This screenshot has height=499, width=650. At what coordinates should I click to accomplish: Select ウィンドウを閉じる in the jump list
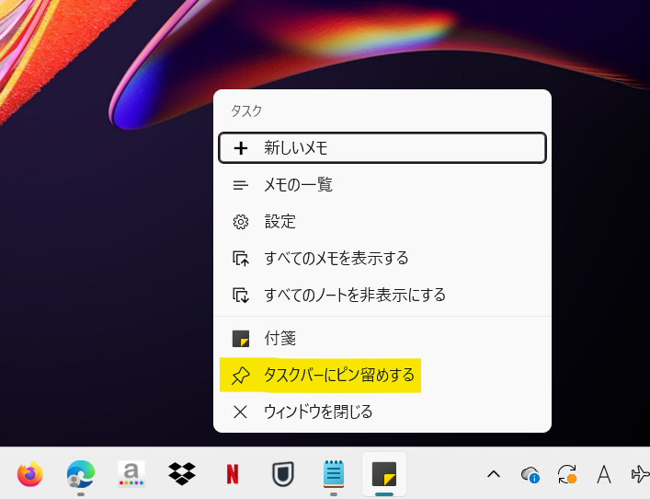tap(382, 412)
